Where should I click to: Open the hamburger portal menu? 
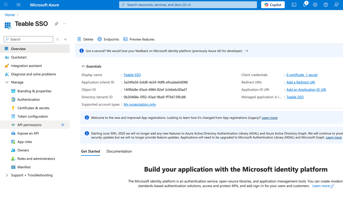tap(18, 5)
